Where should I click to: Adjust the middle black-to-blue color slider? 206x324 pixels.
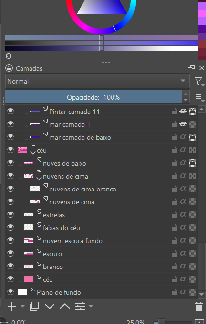point(102,43)
